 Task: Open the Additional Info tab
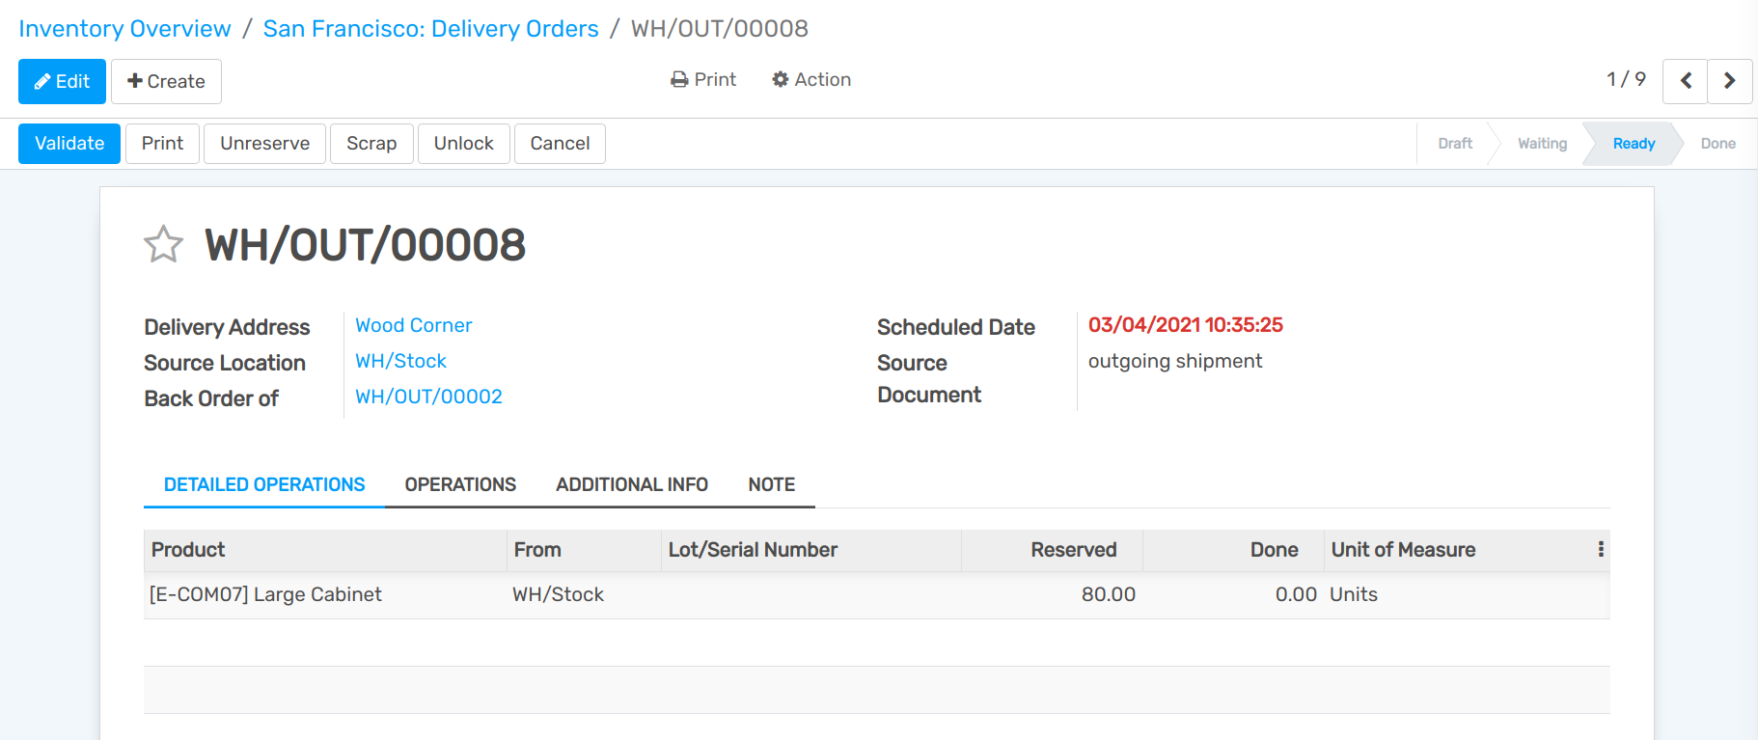(x=632, y=484)
